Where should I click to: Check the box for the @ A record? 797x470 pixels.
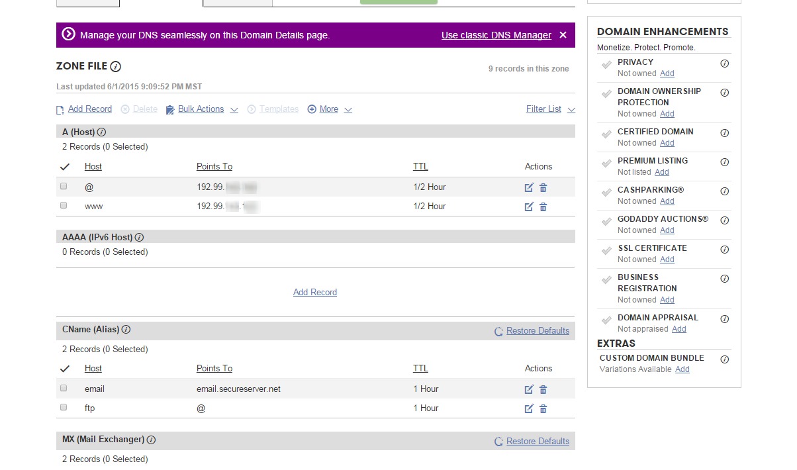coord(64,187)
